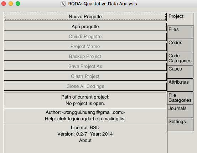The height and width of the screenshot is (153, 197).
Task: Click the Close All Codings button
Action: pyautogui.click(x=85, y=86)
